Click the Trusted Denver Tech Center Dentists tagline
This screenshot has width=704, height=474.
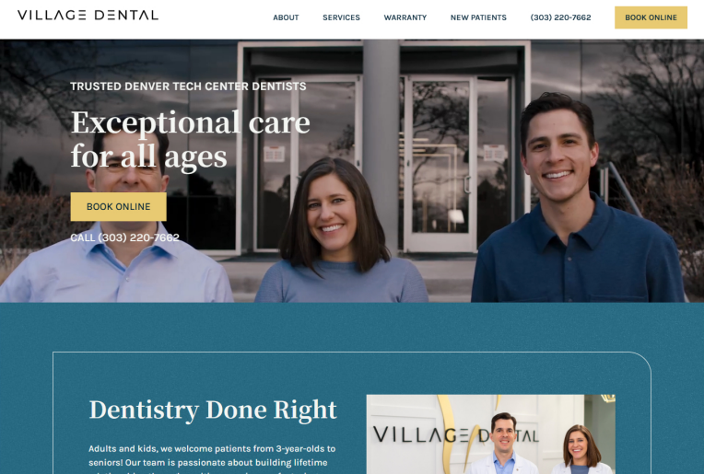(x=188, y=87)
